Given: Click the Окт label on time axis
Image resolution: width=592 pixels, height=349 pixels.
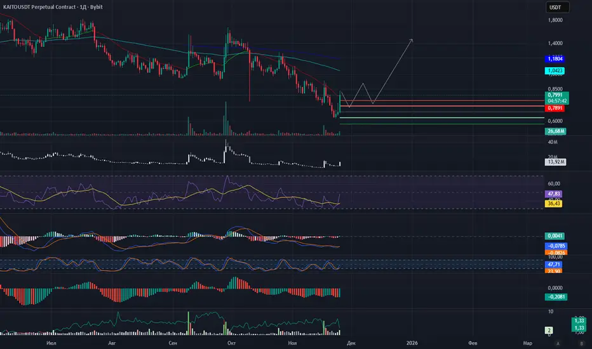Looking at the screenshot, I should pos(231,343).
